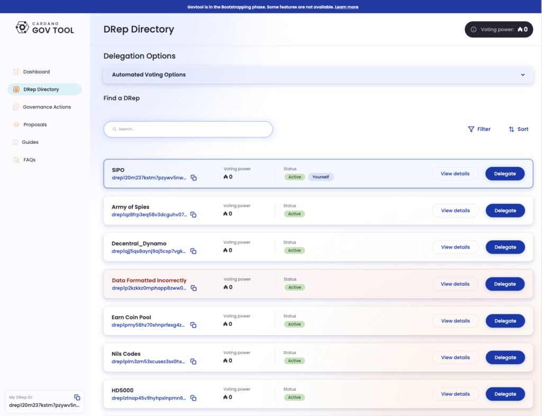This screenshot has height=416, width=542.
Task: Open Dashboard from the sidebar
Action: (x=36, y=71)
